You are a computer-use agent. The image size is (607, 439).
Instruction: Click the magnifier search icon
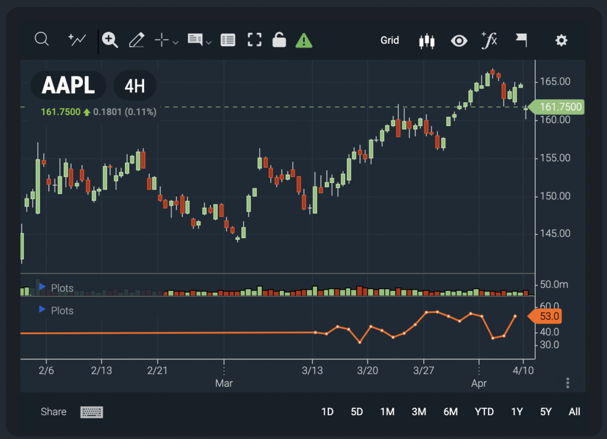coord(41,40)
